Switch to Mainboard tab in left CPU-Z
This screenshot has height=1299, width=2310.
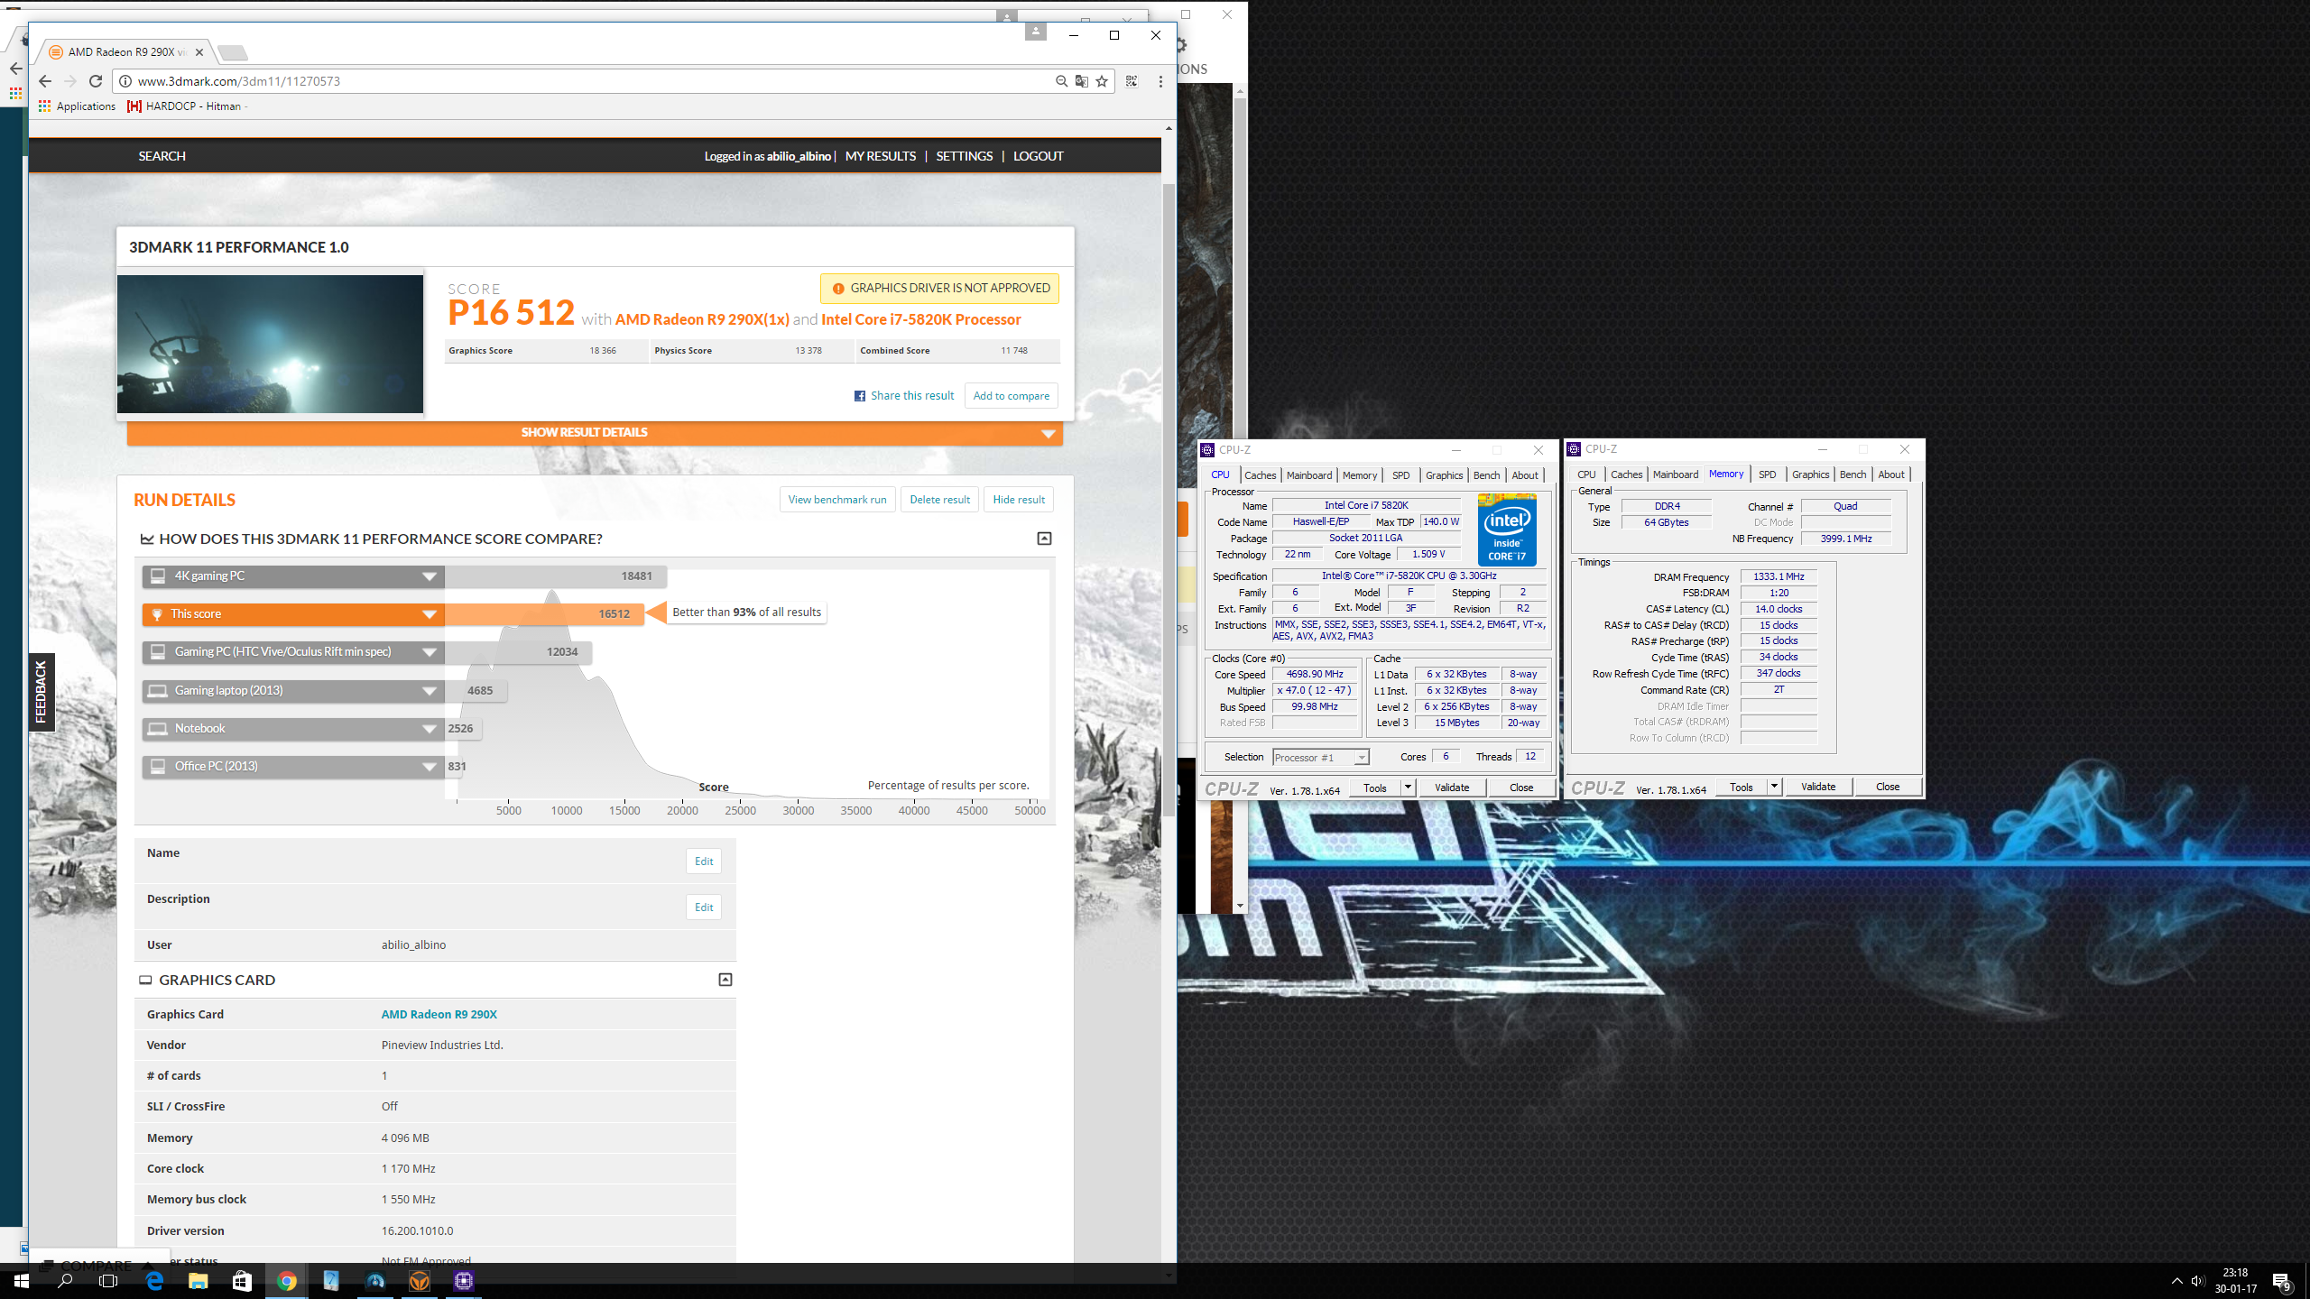(1308, 475)
